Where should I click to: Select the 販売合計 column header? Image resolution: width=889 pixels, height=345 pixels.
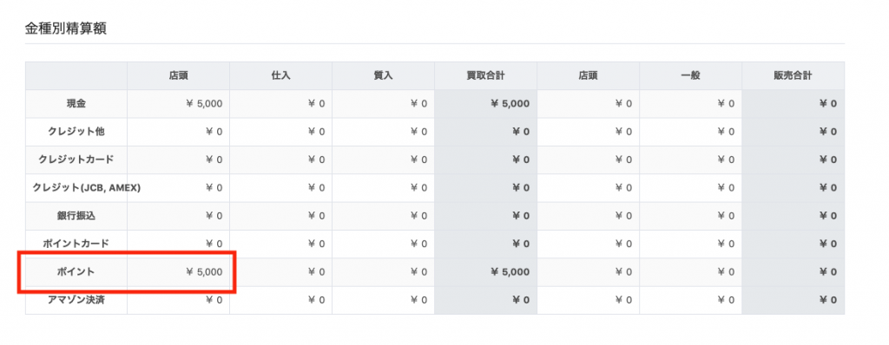(x=794, y=76)
